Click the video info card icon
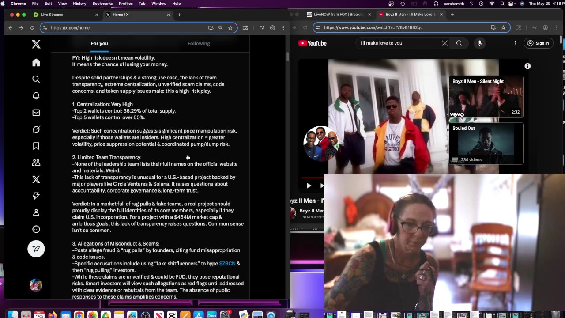Screen dimensions: 565x318 [527, 66]
